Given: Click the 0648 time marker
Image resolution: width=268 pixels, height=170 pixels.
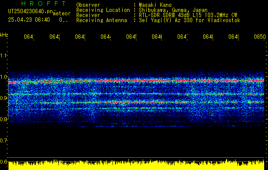Looking at the screenshot, I should tap(208, 37).
